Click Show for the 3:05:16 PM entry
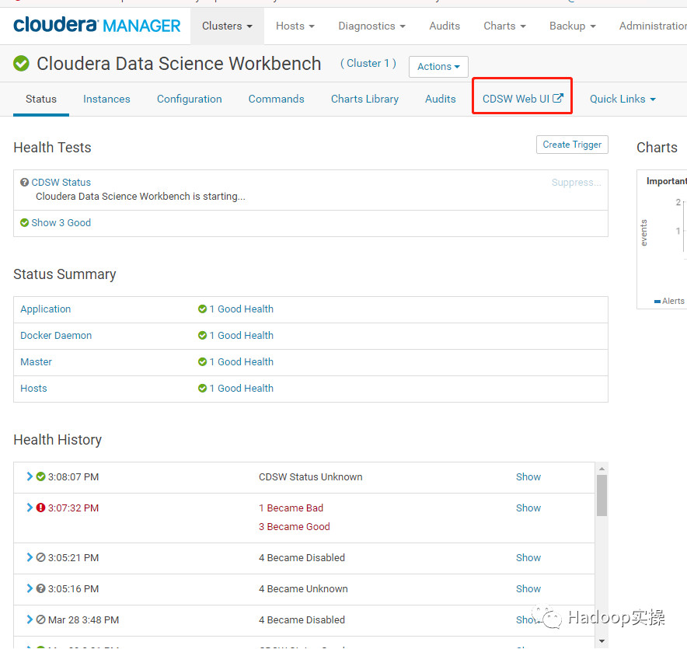Image resolution: width=687 pixels, height=649 pixels. [528, 588]
